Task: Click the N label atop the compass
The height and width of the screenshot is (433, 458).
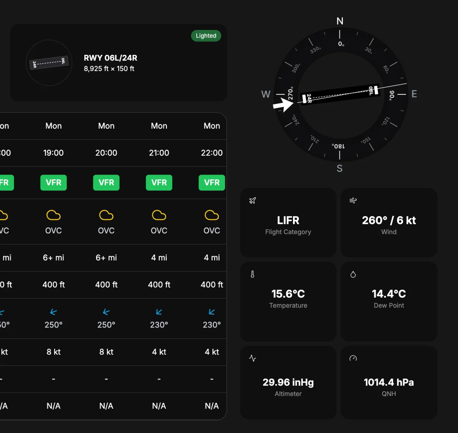Action: (x=340, y=21)
